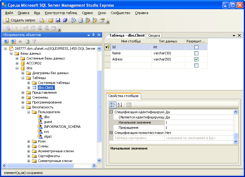Open Manage XML Indexes icon
Image resolution: width=245 pixels, height=177 pixels.
[x=47, y=28]
